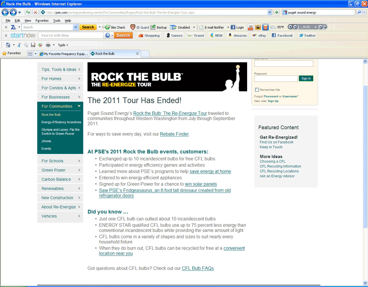Viewport: 368px width, 287px height.
Task: Open YouTube icon in ZoneAlarm toolbar
Action: [x=251, y=27]
